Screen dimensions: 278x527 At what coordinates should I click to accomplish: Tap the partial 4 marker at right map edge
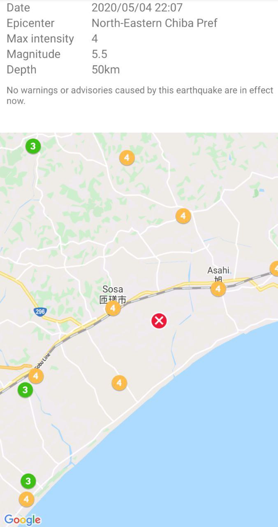(x=275, y=269)
